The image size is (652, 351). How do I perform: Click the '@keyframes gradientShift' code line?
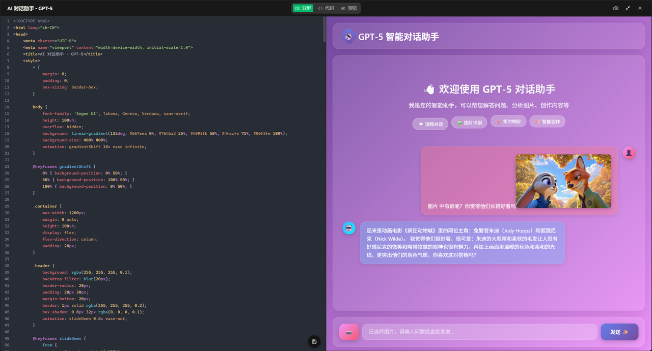click(64, 166)
